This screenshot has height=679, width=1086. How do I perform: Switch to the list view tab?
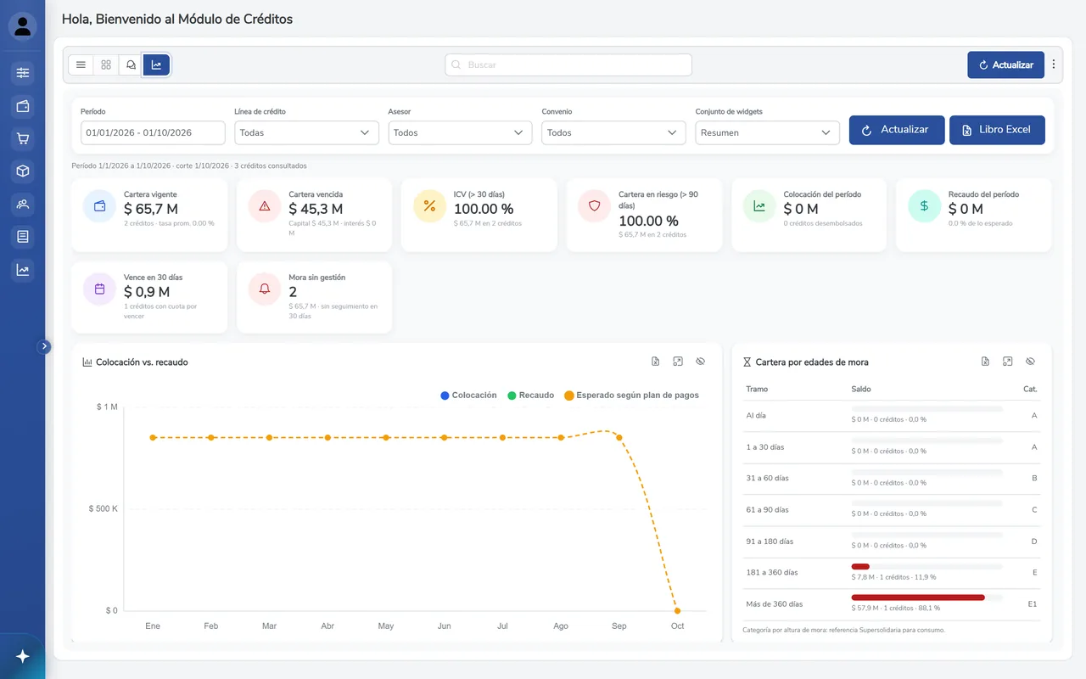81,65
